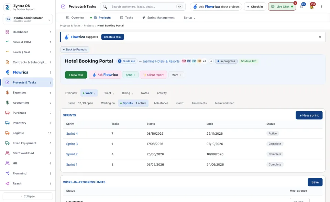The width and height of the screenshot is (330, 202).
Task: Click the Leads / Deal icon
Action: tap(7, 52)
